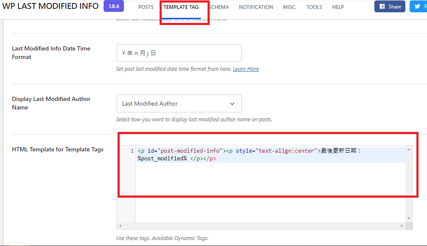This screenshot has width=427, height=246.
Task: Click the horizontal scrollbar right arrow
Action: point(402,226)
